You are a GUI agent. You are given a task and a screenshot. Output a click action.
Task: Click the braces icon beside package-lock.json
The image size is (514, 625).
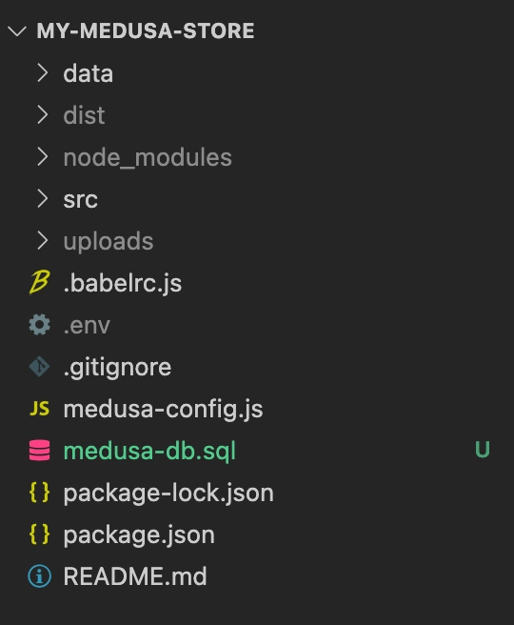(x=39, y=493)
